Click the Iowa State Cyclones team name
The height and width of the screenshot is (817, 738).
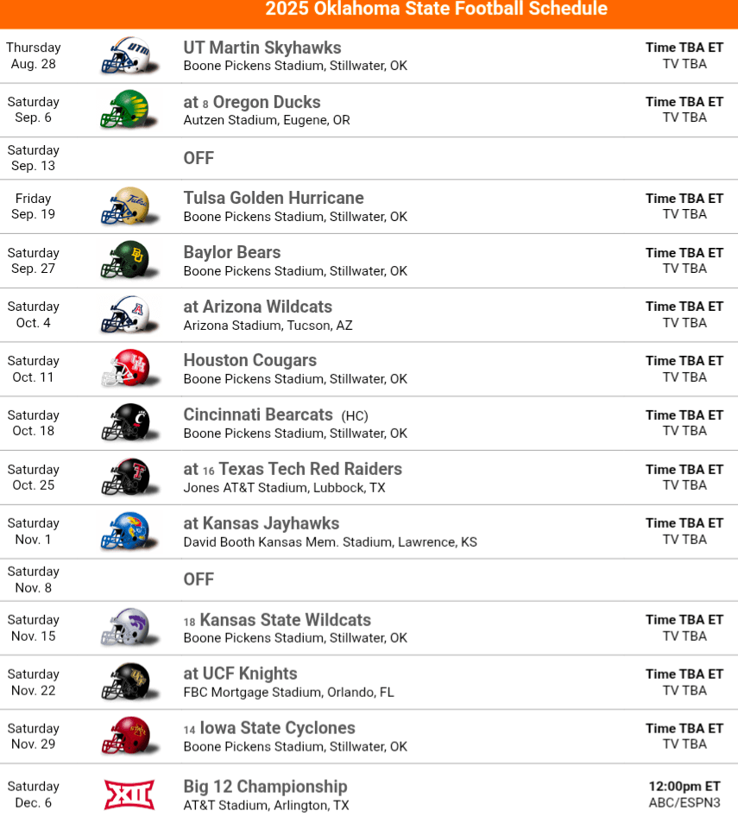point(277,728)
